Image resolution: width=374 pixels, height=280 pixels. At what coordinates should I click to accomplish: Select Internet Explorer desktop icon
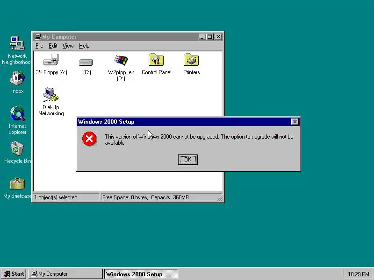[17, 113]
